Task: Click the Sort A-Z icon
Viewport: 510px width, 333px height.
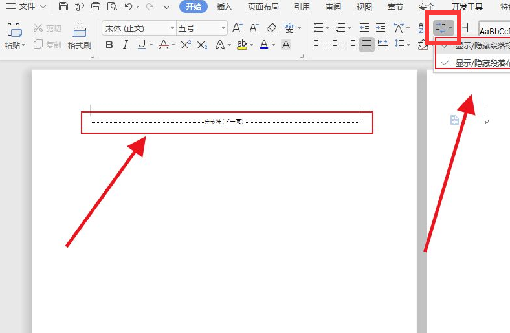Action: 421,28
